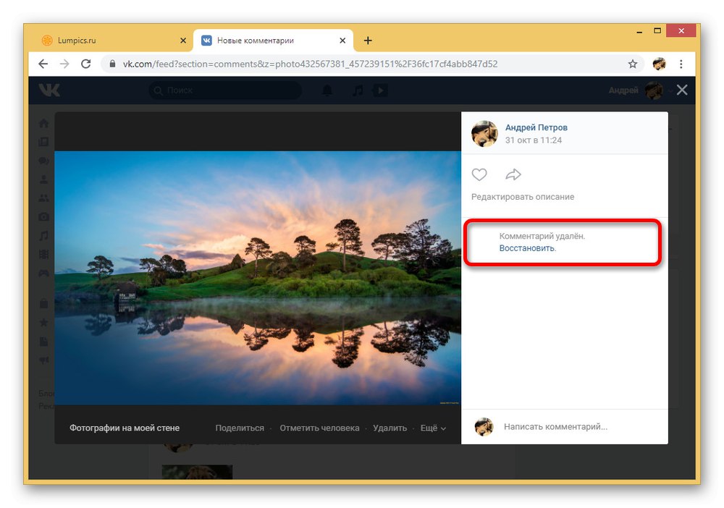
Task: Open Андрей Петров profile link
Action: 536,127
